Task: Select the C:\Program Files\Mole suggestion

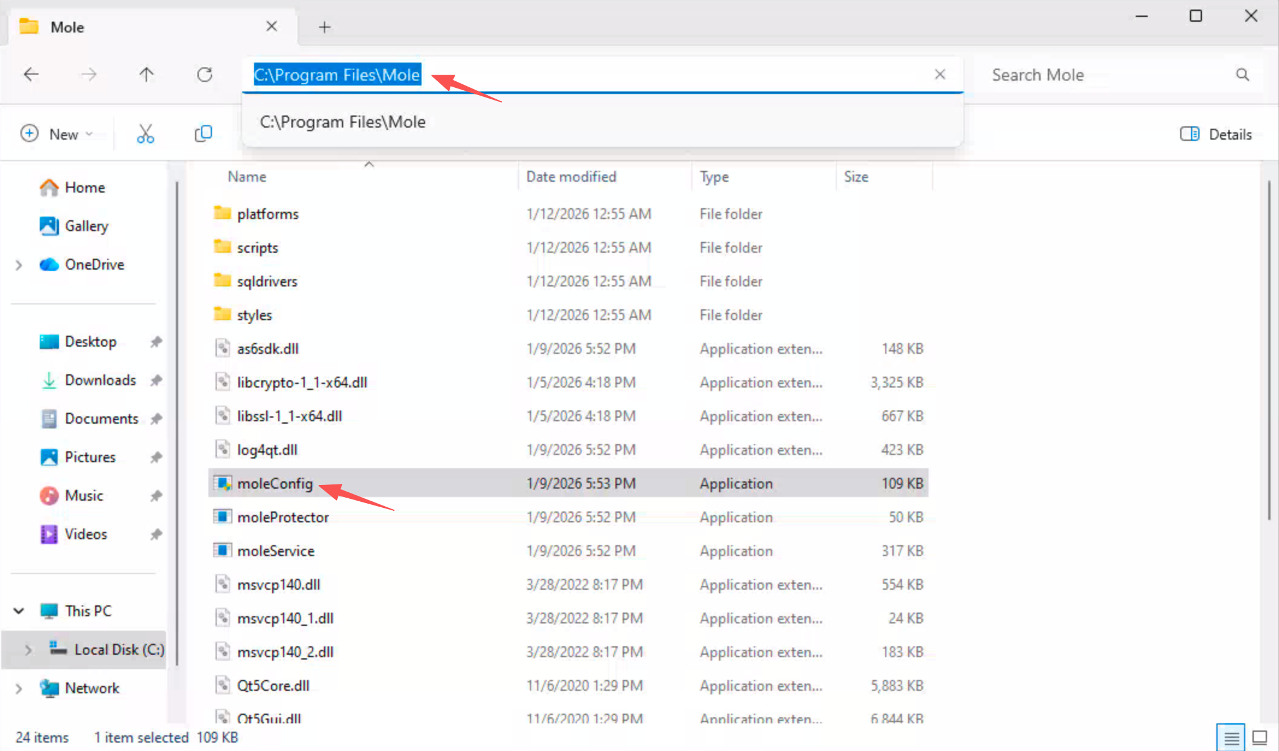Action: pos(343,122)
